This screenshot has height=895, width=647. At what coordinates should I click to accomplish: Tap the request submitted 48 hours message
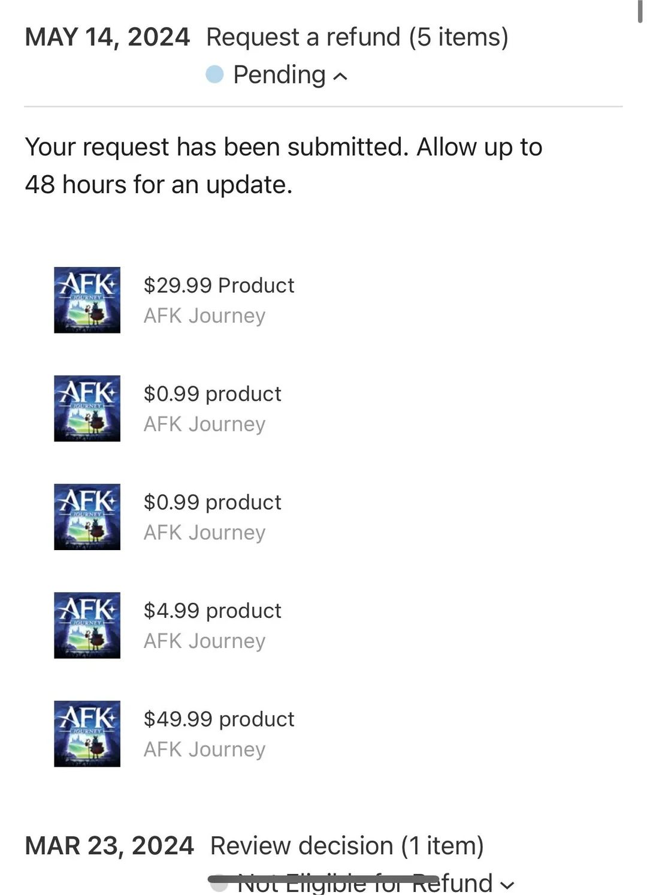click(283, 166)
